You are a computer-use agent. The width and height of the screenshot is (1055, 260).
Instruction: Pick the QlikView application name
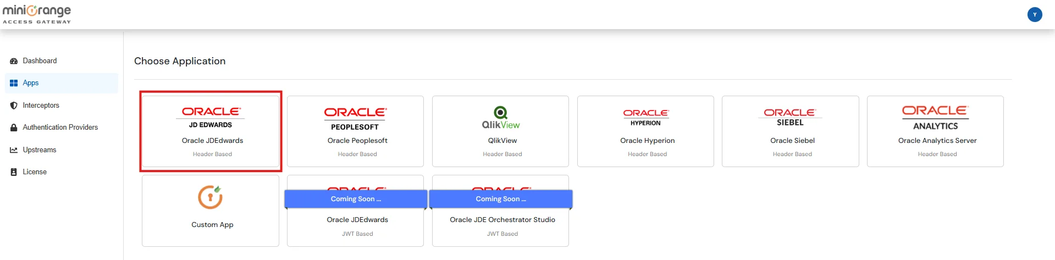pos(502,141)
